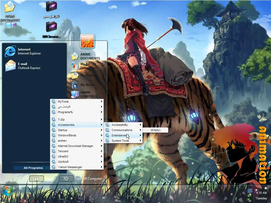Open the WinRAR program group
The height and width of the screenshot is (203, 271).
tap(77, 162)
